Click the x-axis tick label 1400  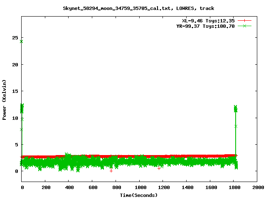click(x=187, y=187)
